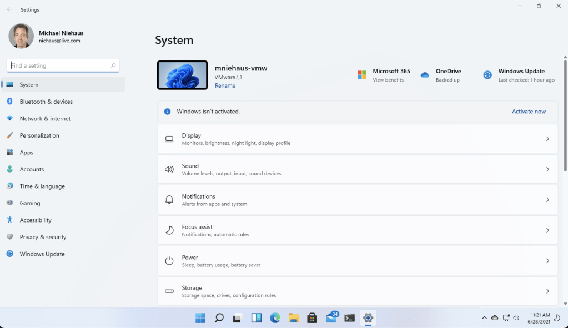
Task: Show hidden system tray icons
Action: click(484, 318)
